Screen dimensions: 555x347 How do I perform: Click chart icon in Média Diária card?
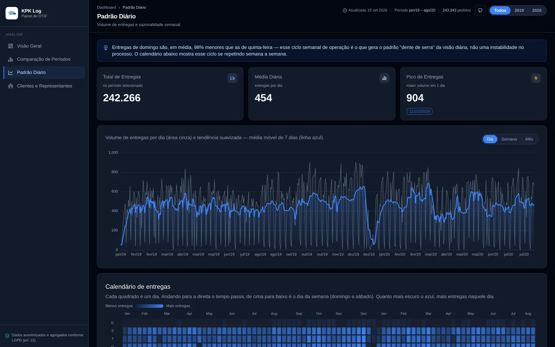[384, 78]
